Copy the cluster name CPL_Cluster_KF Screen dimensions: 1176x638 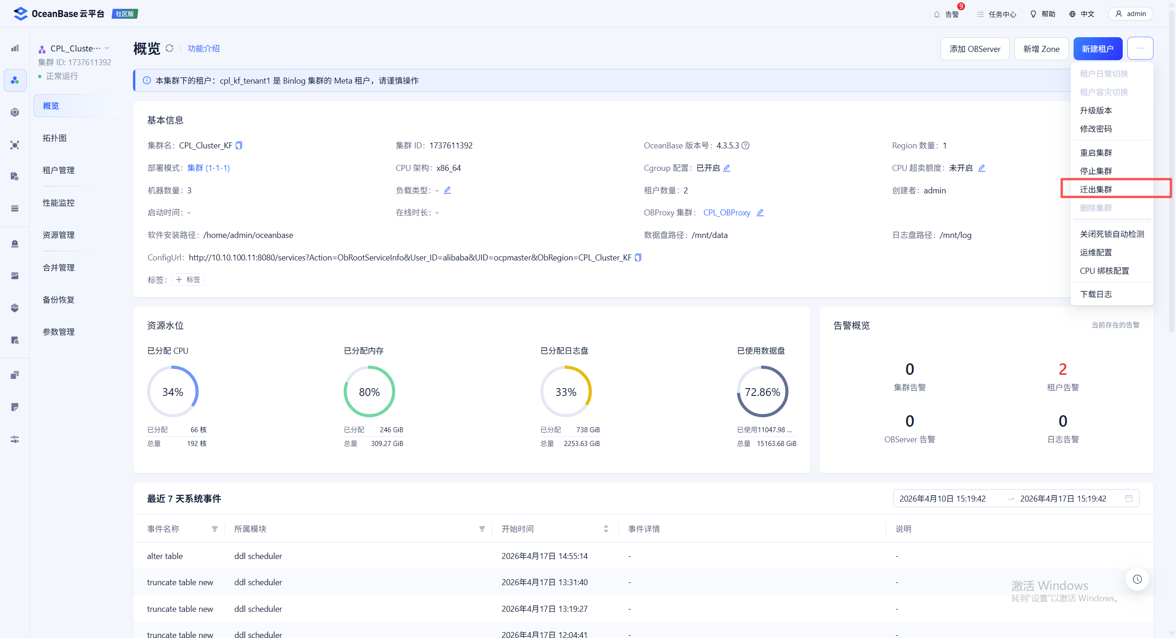point(239,146)
